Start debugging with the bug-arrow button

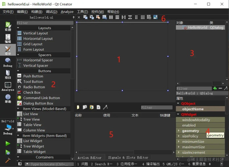coord(8,152)
